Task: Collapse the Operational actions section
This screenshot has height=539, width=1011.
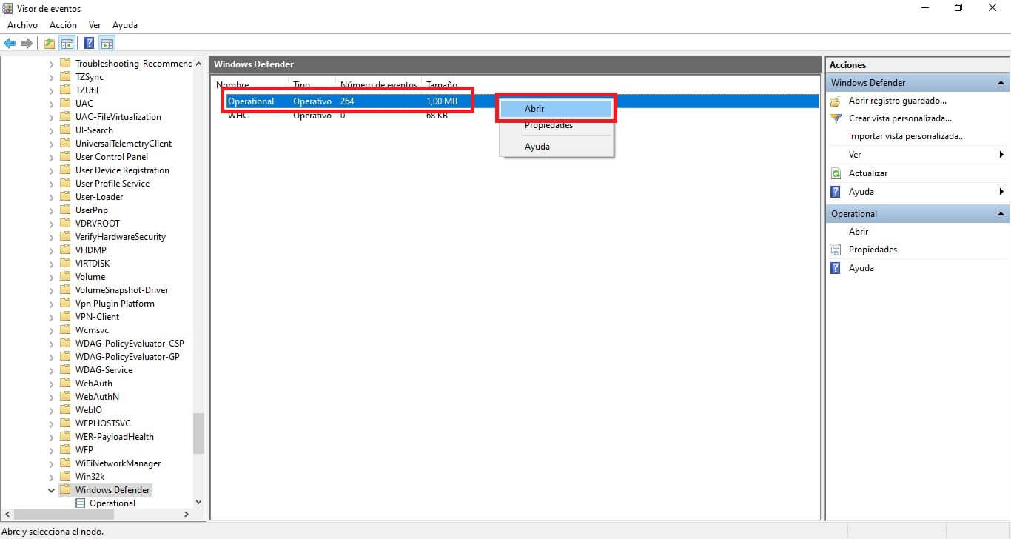Action: point(1001,214)
